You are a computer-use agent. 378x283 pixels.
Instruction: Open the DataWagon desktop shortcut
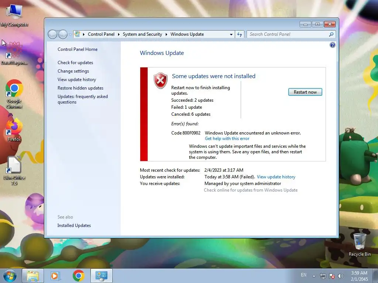14,53
